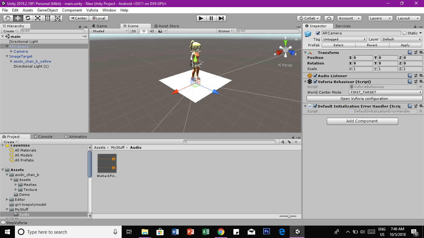Click prefab Apply button
424x238 pixels.
click(405, 45)
